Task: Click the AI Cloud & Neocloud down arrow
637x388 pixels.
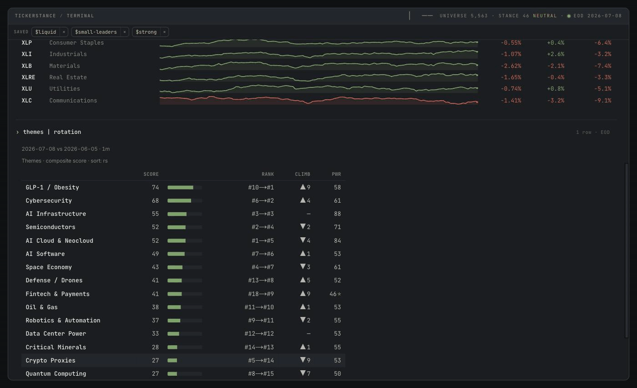Action: pyautogui.click(x=303, y=240)
